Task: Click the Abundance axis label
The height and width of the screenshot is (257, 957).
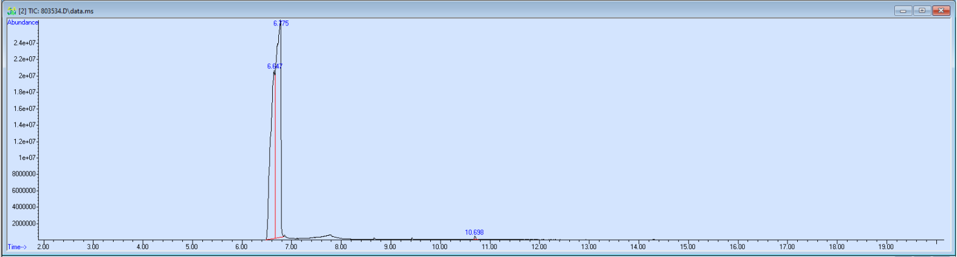Action: point(22,22)
